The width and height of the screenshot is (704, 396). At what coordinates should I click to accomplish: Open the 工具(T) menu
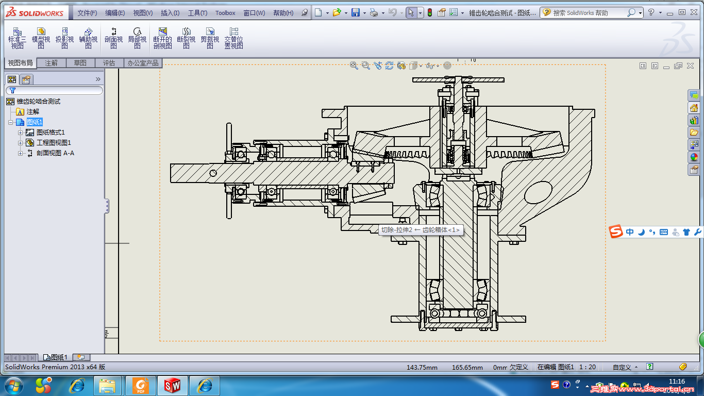[x=197, y=13]
